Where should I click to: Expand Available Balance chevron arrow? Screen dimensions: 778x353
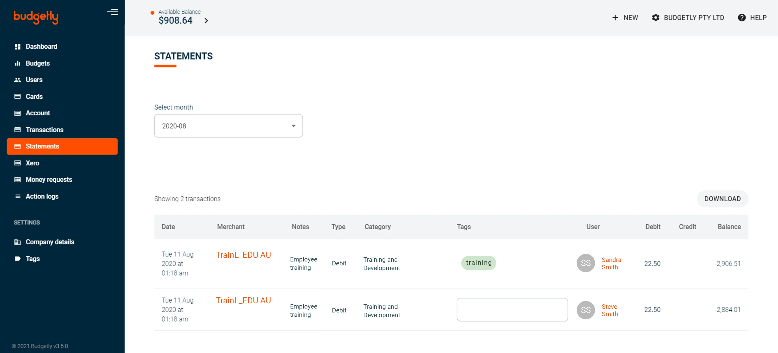coord(206,20)
